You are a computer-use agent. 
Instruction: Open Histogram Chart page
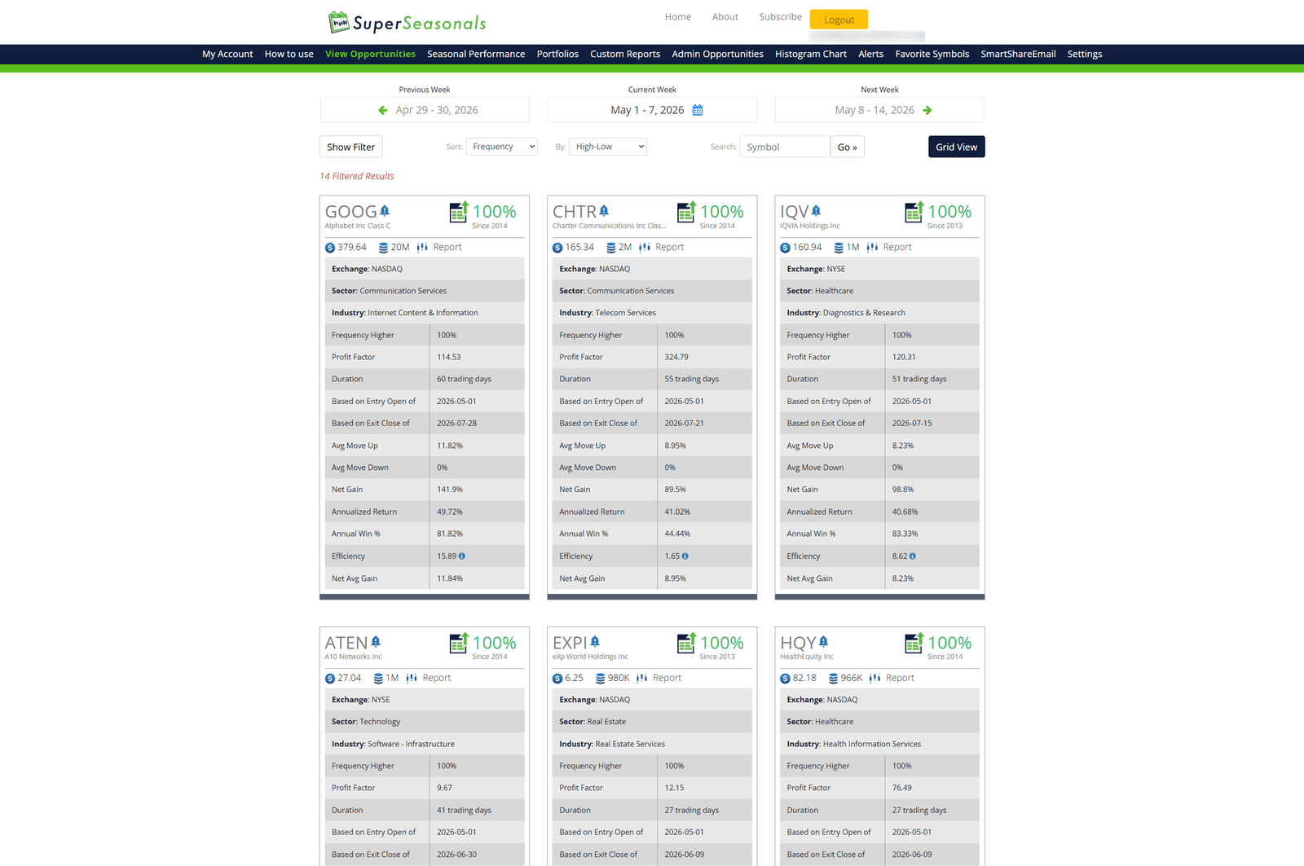pos(811,55)
